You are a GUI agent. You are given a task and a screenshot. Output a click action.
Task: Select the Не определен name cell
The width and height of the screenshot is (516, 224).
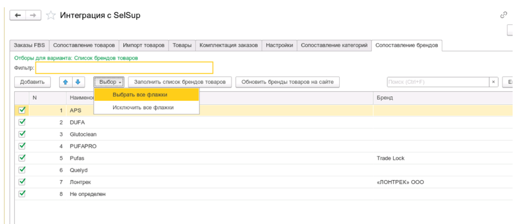220,194
